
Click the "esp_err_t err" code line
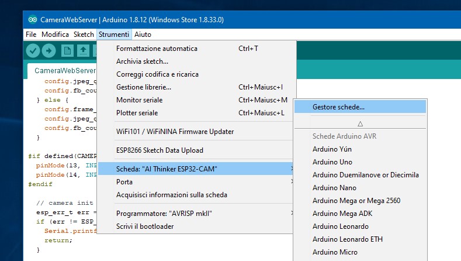pos(66,212)
